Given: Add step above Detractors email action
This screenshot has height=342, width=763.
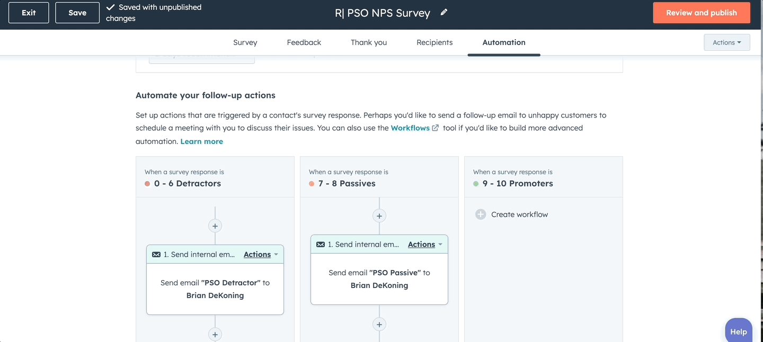Looking at the screenshot, I should pos(215,226).
